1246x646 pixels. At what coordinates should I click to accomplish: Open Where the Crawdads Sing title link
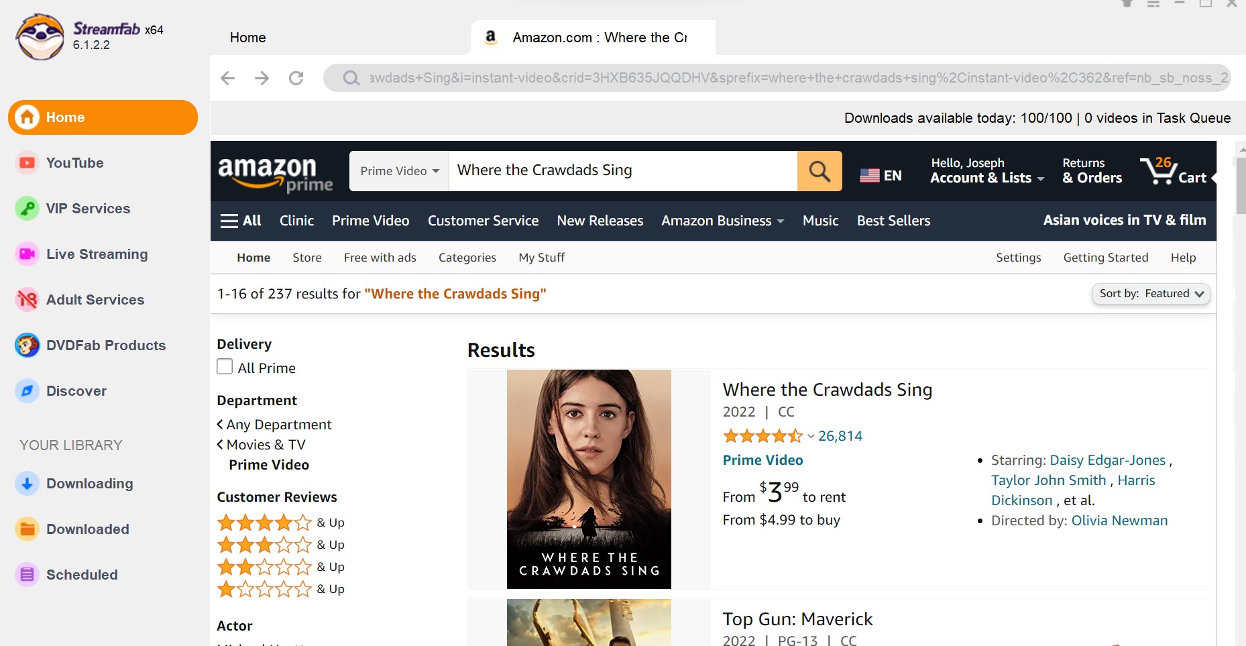828,390
